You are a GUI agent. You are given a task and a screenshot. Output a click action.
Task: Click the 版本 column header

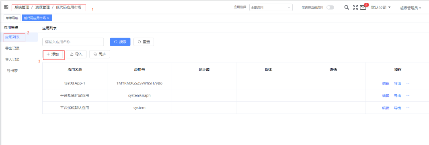[269, 70]
